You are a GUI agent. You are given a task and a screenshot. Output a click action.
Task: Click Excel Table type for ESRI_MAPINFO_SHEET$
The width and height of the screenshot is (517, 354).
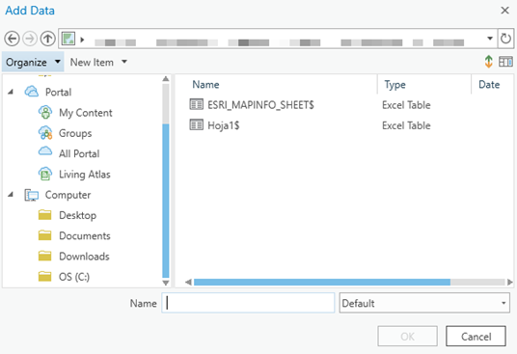point(406,105)
